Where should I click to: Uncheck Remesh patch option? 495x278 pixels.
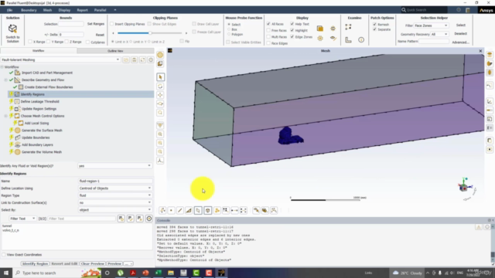click(x=374, y=24)
